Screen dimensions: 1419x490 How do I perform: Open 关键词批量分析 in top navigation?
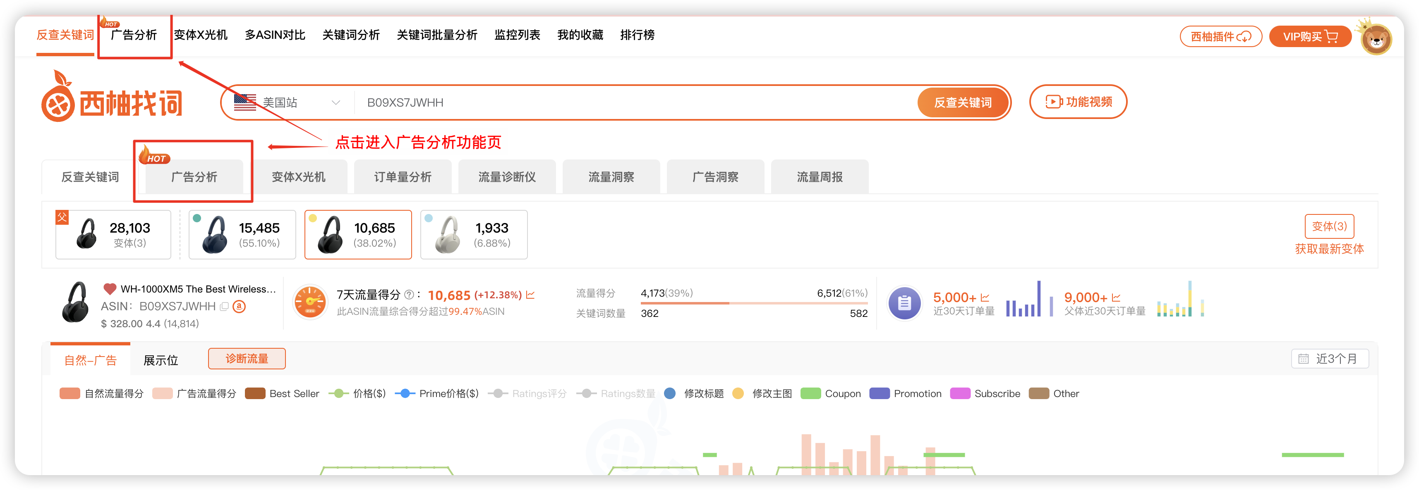tap(437, 35)
